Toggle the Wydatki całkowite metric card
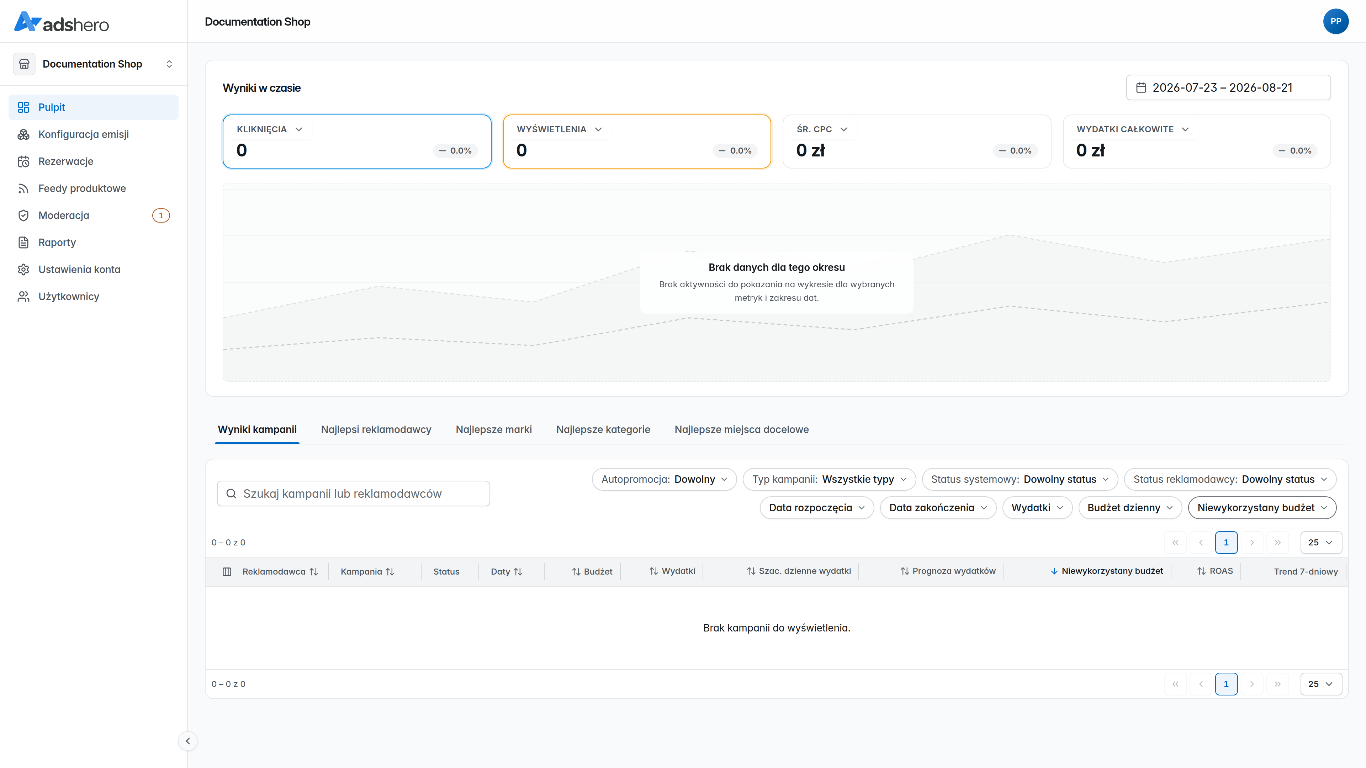1366x768 pixels. [x=1196, y=142]
